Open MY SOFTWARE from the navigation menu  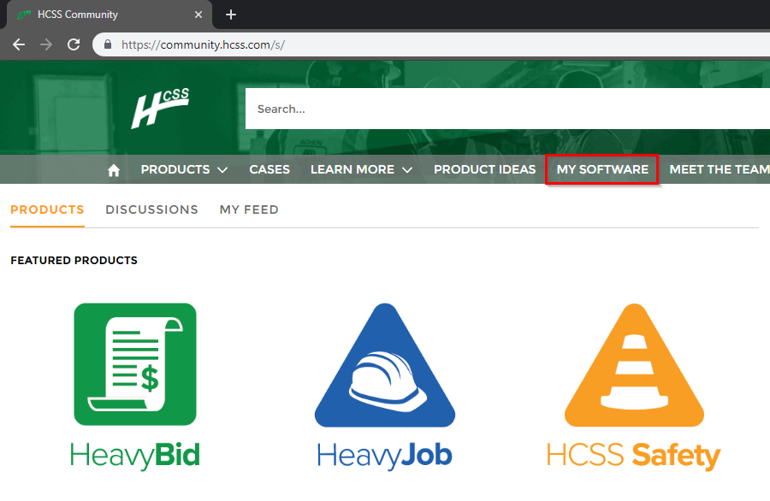pyautogui.click(x=601, y=169)
